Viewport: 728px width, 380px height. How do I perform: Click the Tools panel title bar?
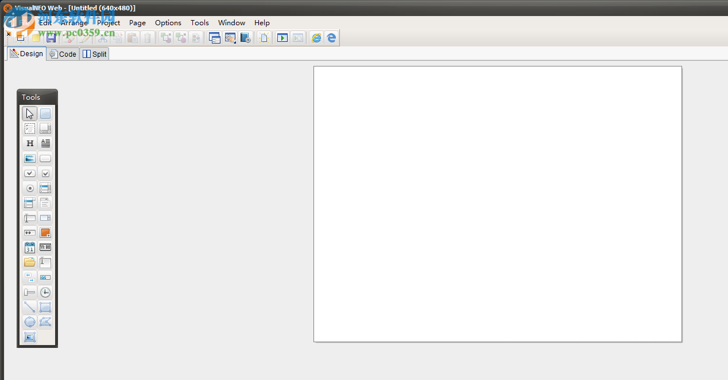pyautogui.click(x=37, y=97)
